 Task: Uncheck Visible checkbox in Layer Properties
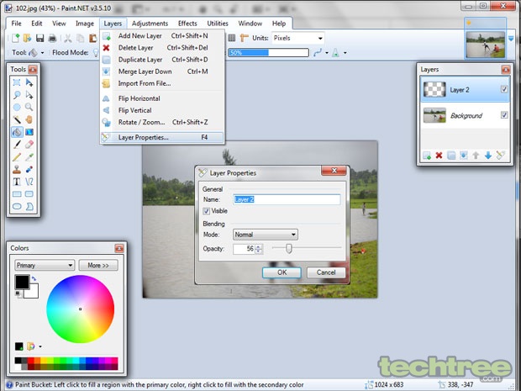207,211
